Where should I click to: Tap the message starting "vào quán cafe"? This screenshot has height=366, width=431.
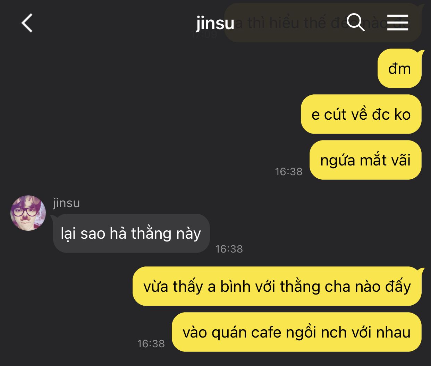pyautogui.click(x=297, y=332)
